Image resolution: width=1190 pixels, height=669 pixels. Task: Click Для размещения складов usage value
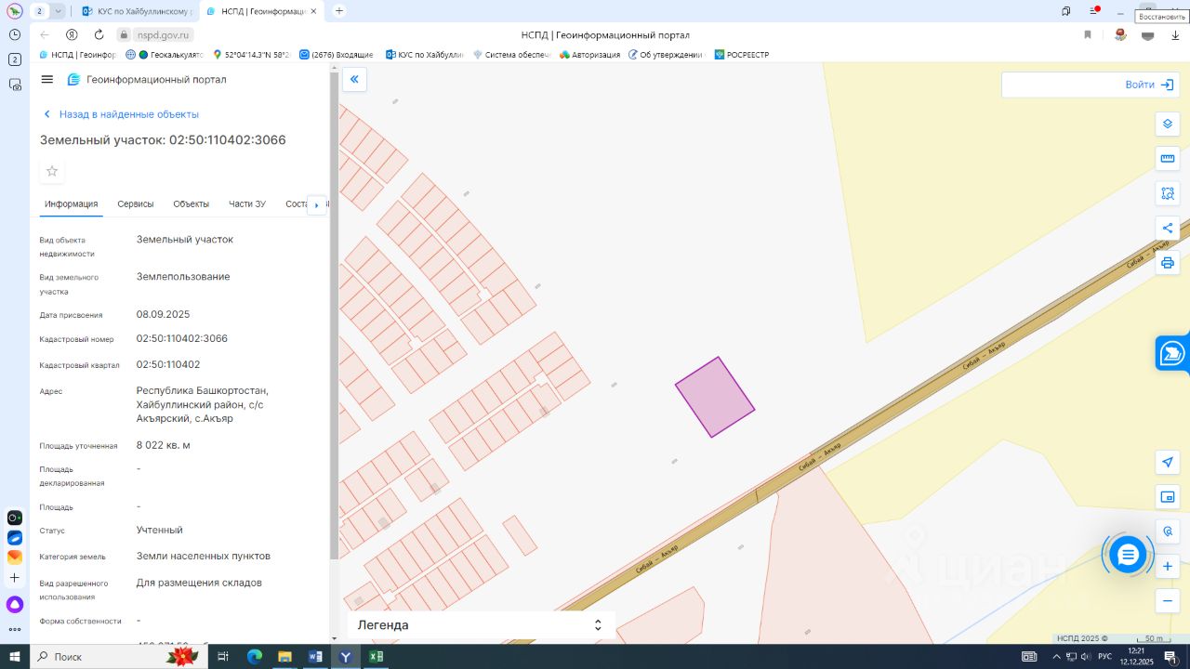tap(199, 583)
